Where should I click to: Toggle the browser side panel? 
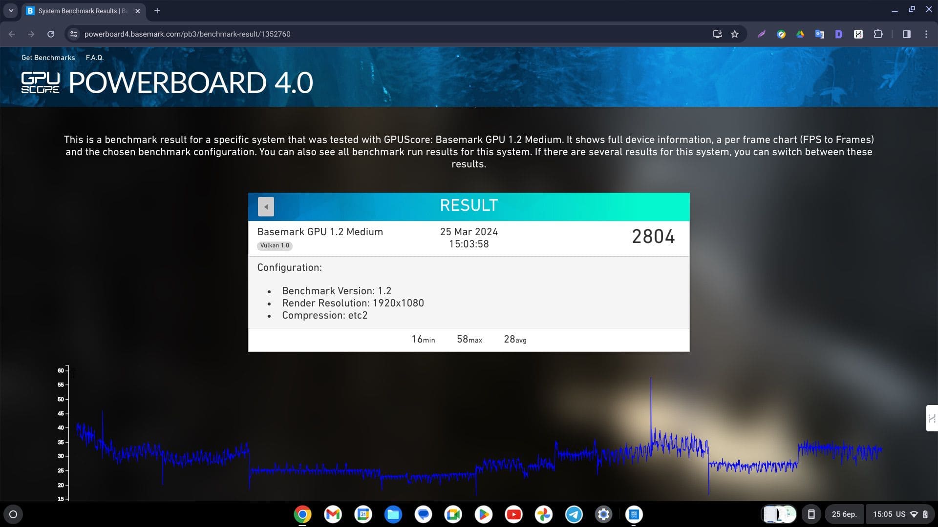pos(907,34)
